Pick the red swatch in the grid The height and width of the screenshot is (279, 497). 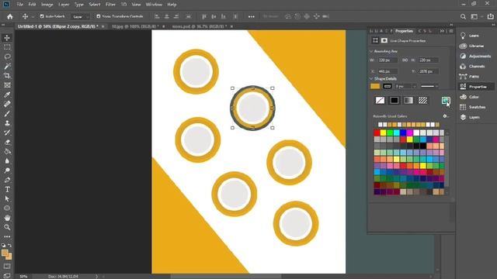point(377,133)
